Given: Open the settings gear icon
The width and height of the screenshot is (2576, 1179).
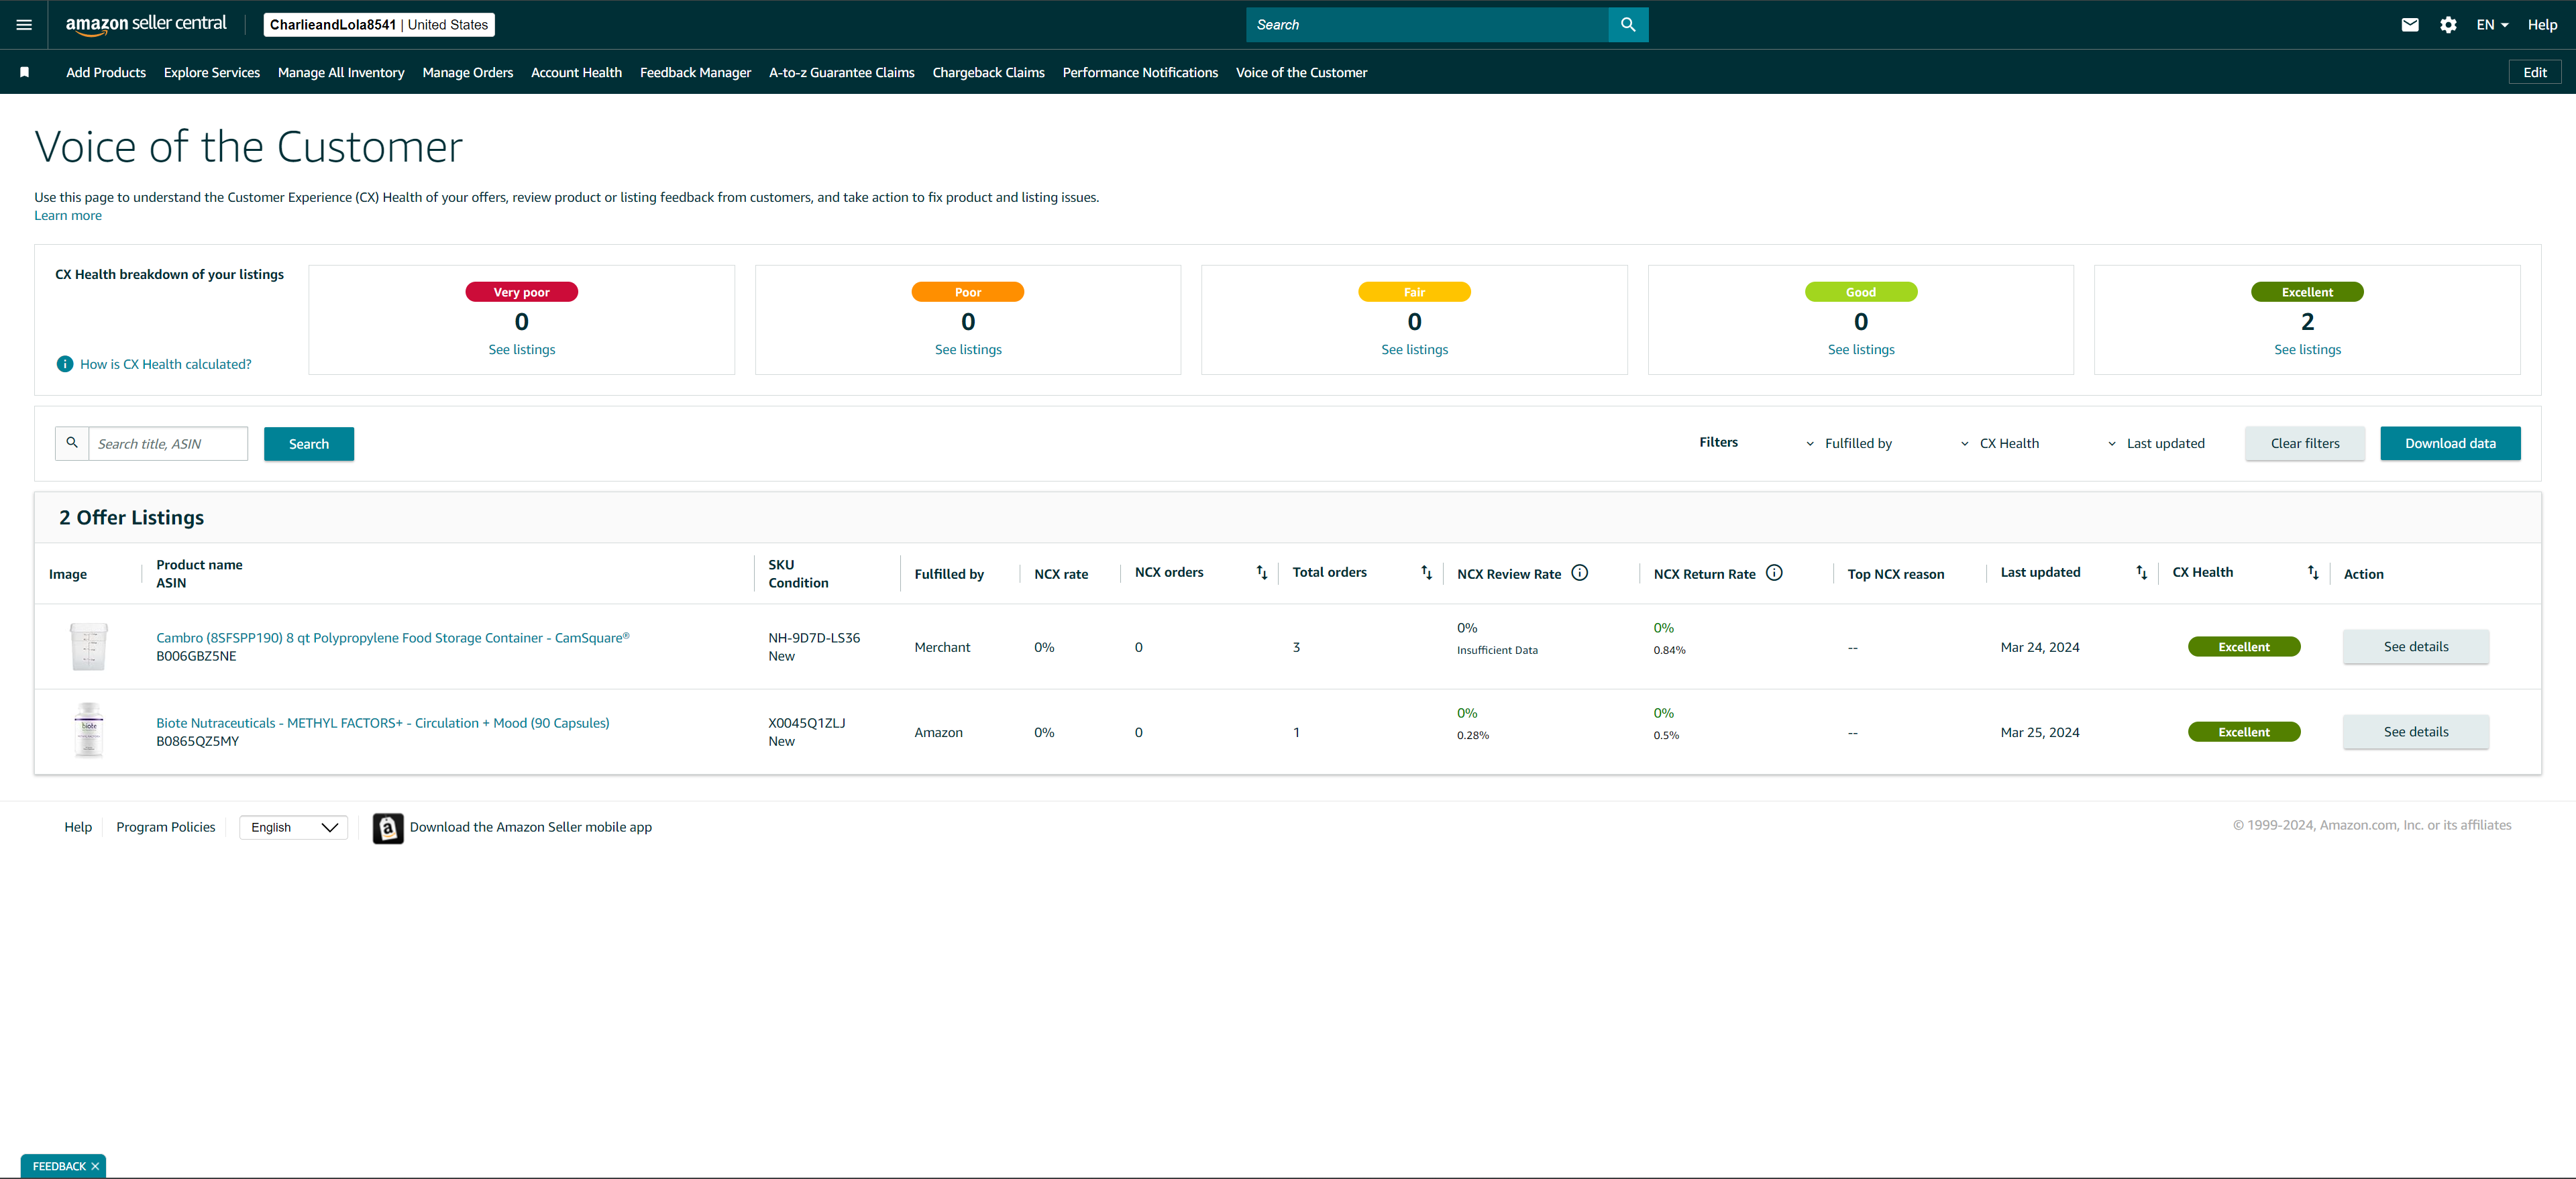Looking at the screenshot, I should click(x=2448, y=25).
